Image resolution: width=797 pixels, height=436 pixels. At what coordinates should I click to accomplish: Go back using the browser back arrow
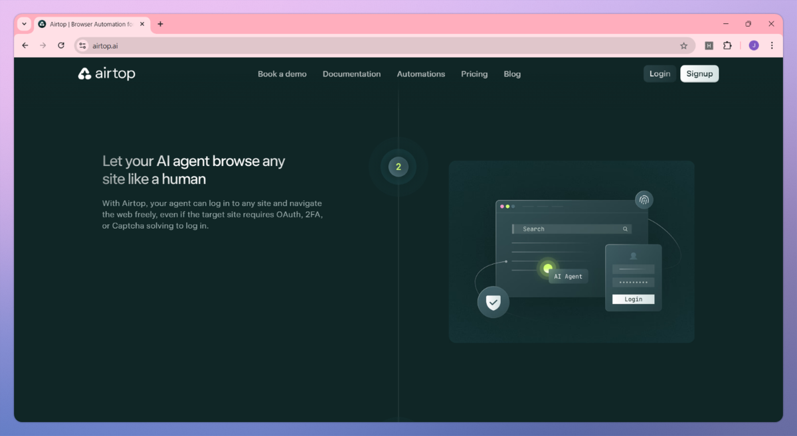(25, 46)
